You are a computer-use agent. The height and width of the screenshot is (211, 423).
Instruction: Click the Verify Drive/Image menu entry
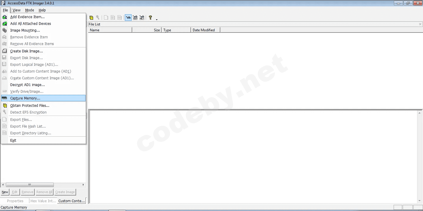(x=43, y=92)
